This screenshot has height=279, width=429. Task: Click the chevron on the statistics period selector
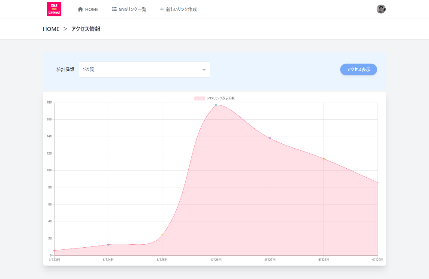click(x=203, y=69)
